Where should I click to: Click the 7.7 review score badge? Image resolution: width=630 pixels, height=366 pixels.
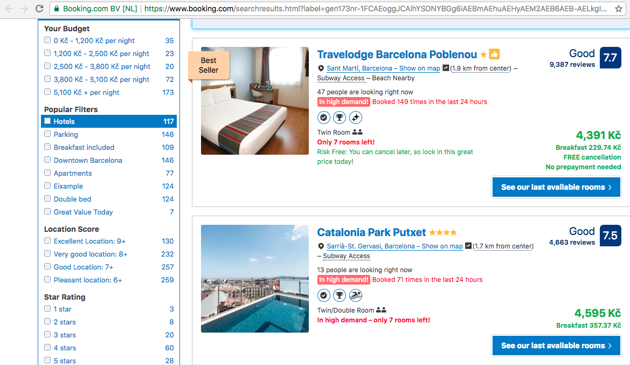[x=610, y=58]
